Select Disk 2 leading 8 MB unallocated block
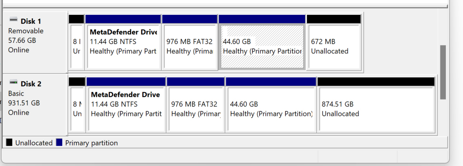The width and height of the screenshot is (463, 166). pyautogui.click(x=77, y=105)
